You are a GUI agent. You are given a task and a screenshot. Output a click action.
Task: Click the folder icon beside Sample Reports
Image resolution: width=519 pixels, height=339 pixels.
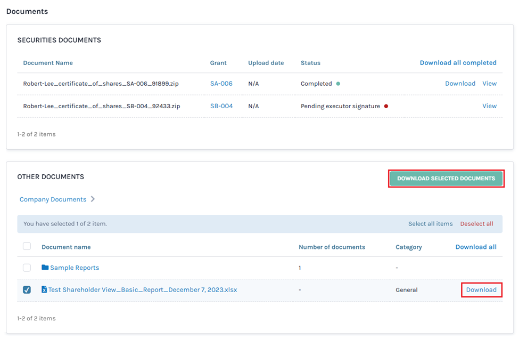44,267
